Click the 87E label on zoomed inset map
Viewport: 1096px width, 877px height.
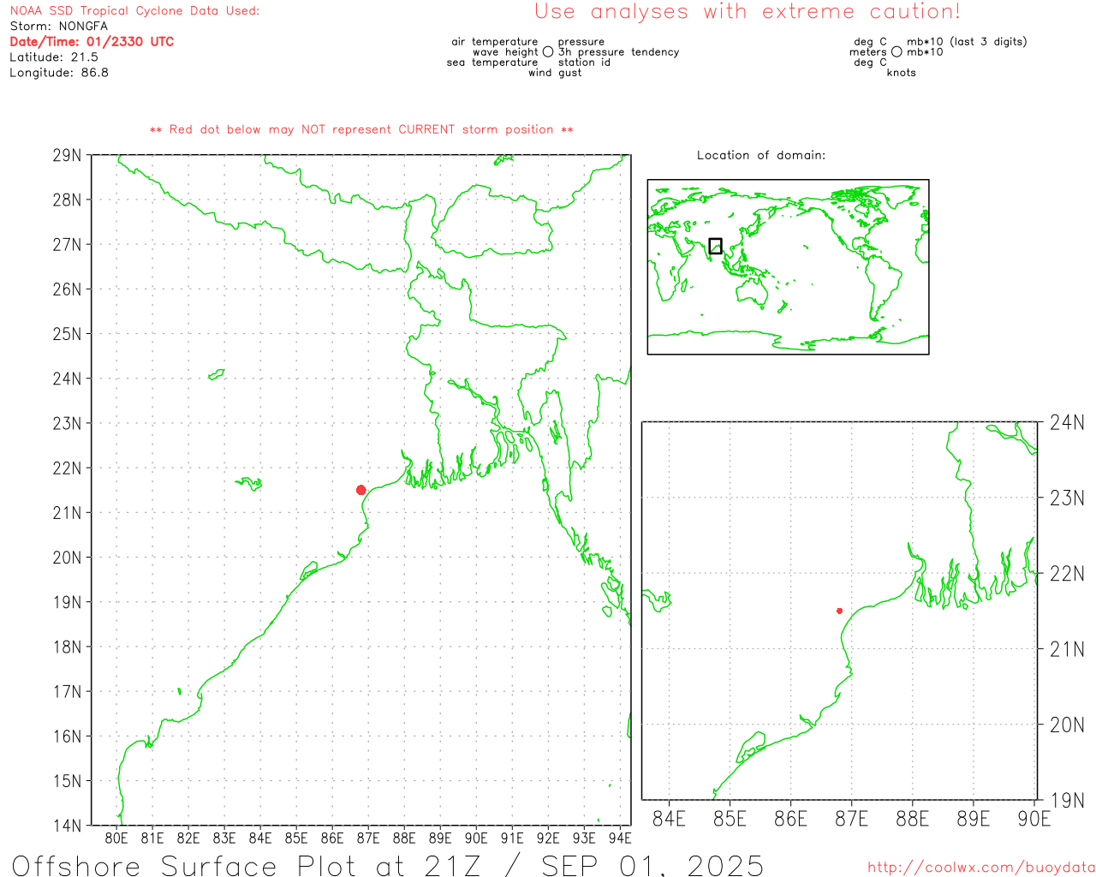(x=851, y=819)
